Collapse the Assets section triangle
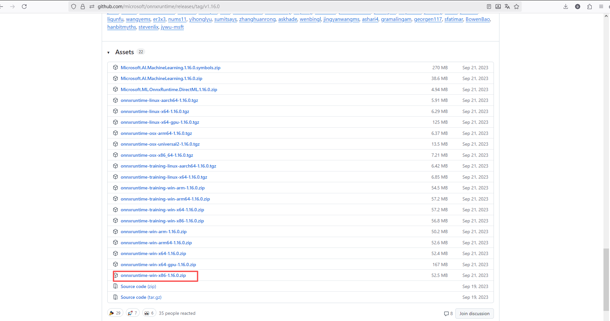Image resolution: width=610 pixels, height=321 pixels. pos(108,53)
